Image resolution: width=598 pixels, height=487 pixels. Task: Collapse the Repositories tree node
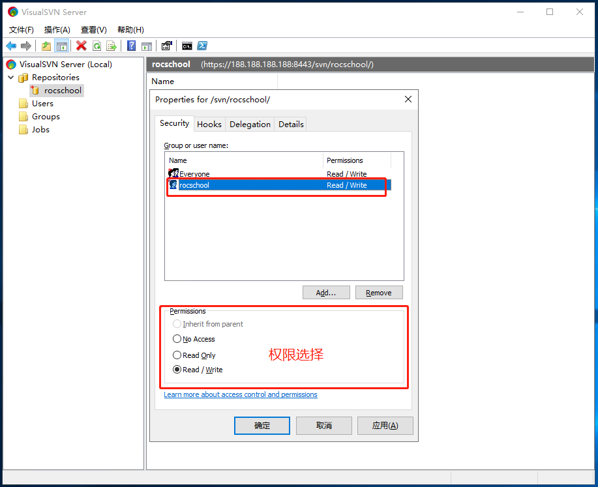click(10, 78)
